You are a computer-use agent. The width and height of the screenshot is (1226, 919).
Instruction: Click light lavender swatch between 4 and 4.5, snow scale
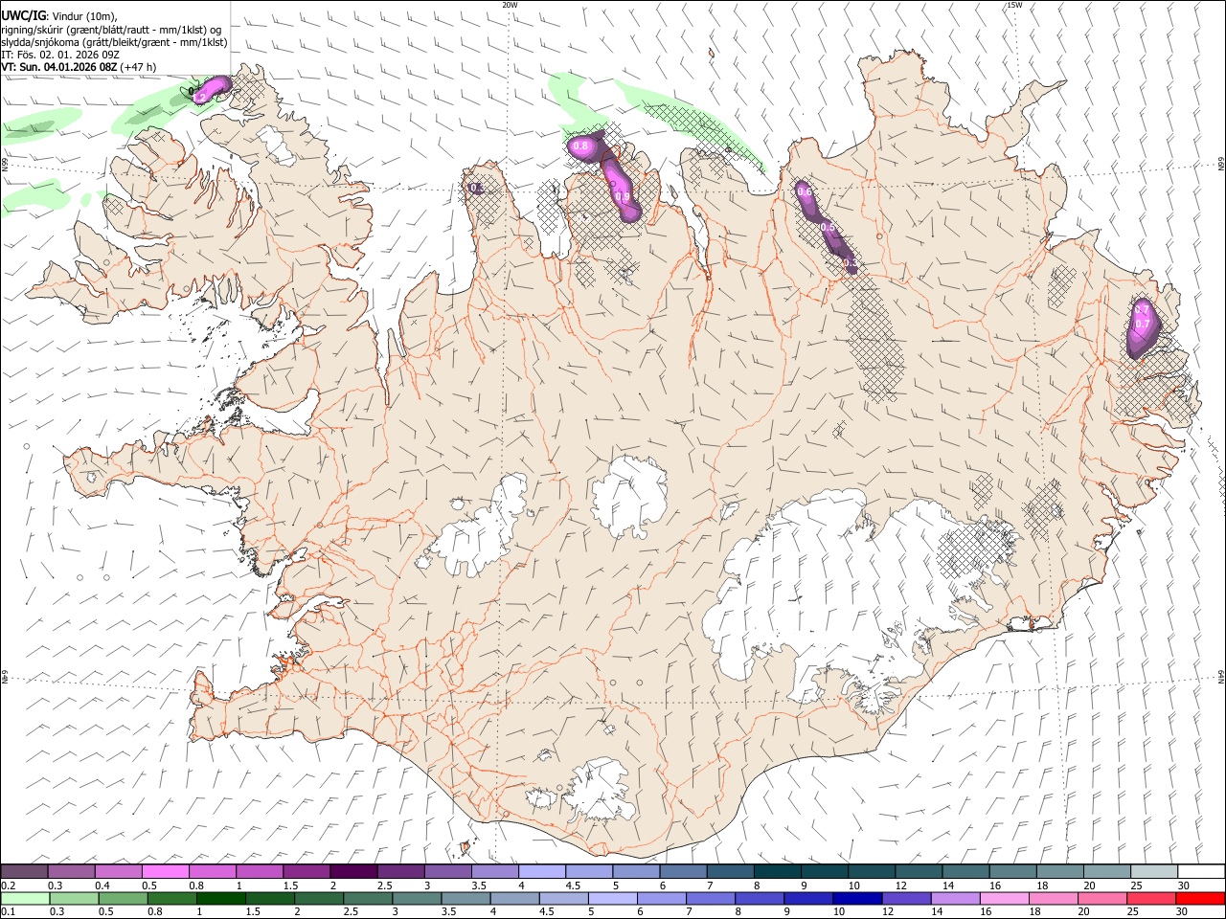click(541, 869)
